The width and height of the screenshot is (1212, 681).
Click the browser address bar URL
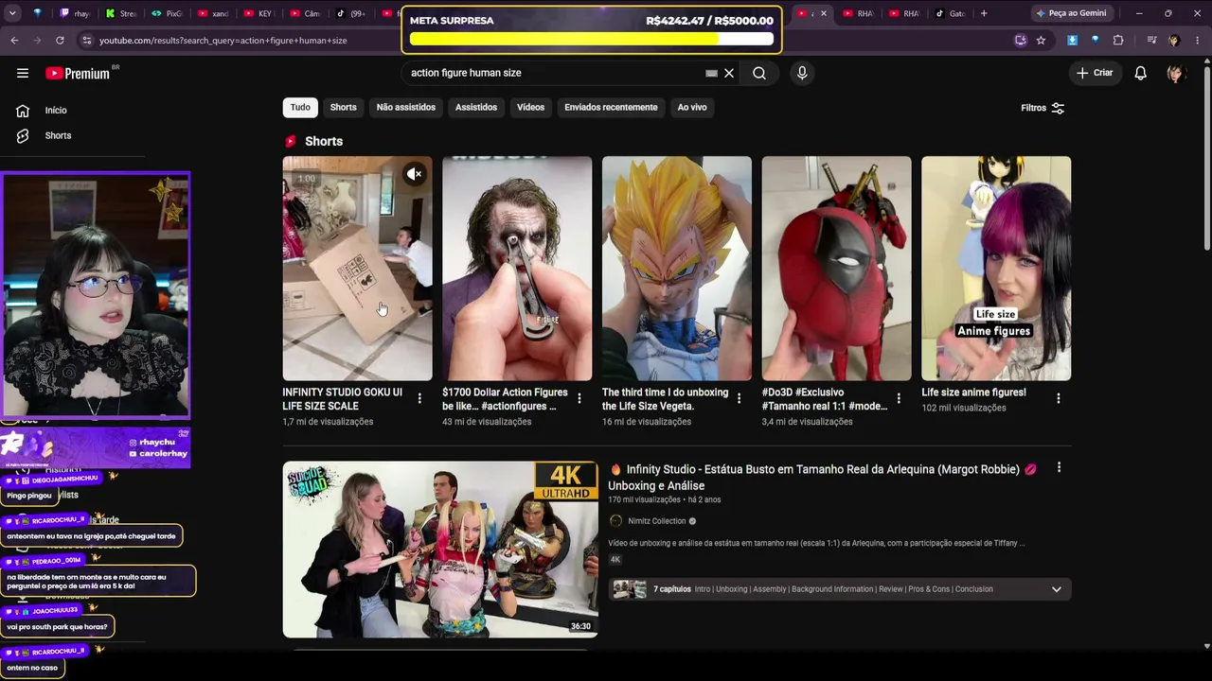pos(223,41)
